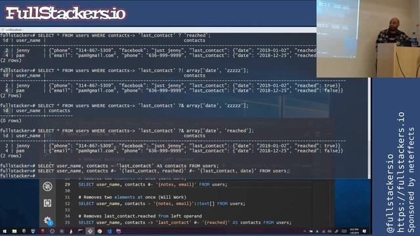This screenshot has width=420, height=236.
Task: Click the final empty fullstacker=# prompt line
Action: [18, 176]
